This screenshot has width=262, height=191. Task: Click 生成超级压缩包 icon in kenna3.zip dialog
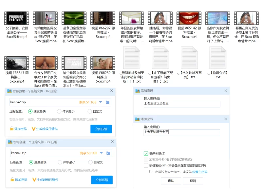pyautogui.click(x=34, y=180)
